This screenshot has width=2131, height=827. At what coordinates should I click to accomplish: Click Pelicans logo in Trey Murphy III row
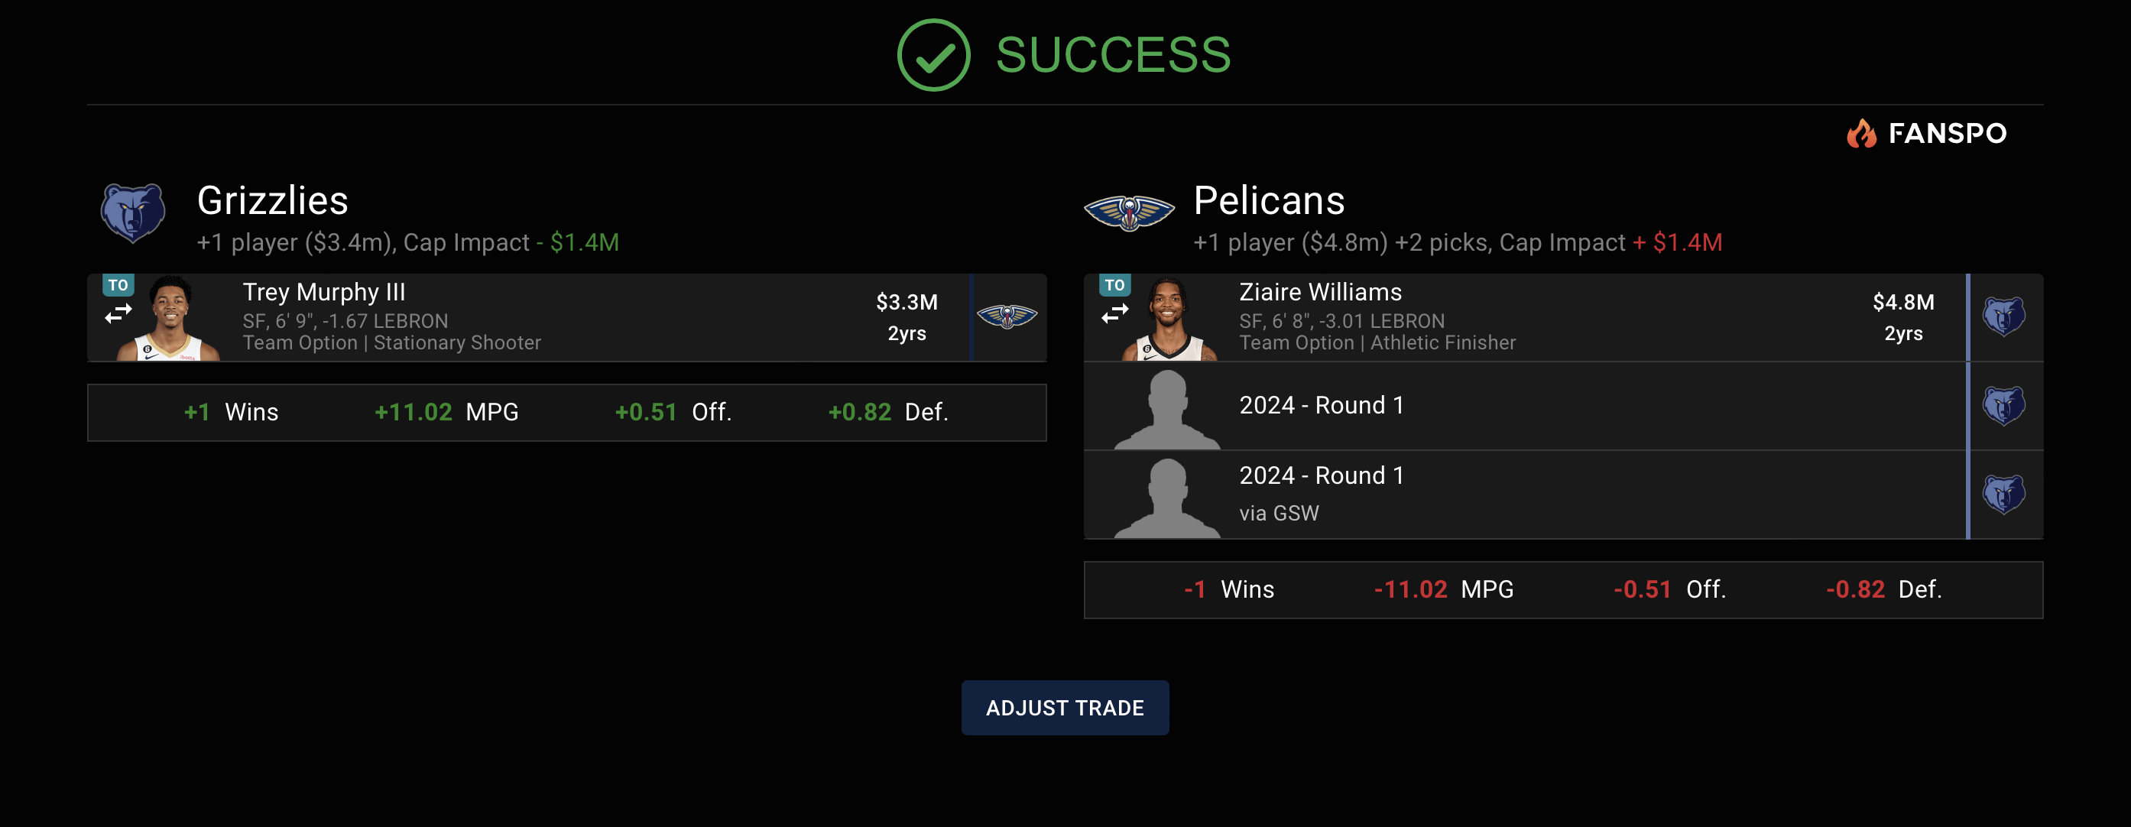1007,316
